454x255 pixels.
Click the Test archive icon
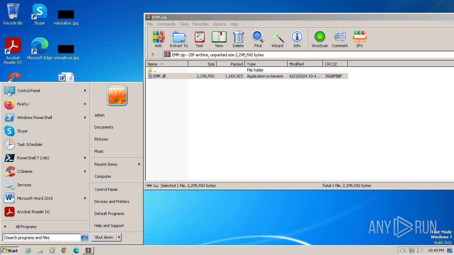[x=199, y=39]
